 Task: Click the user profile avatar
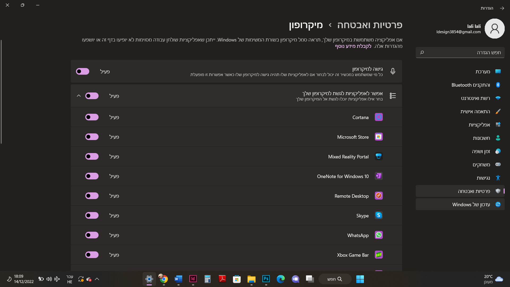pyautogui.click(x=494, y=28)
